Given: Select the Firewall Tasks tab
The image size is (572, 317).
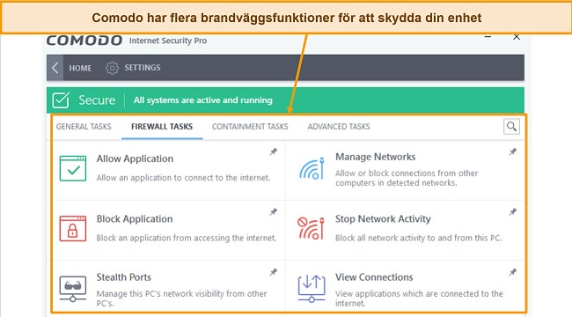Looking at the screenshot, I should [x=162, y=127].
